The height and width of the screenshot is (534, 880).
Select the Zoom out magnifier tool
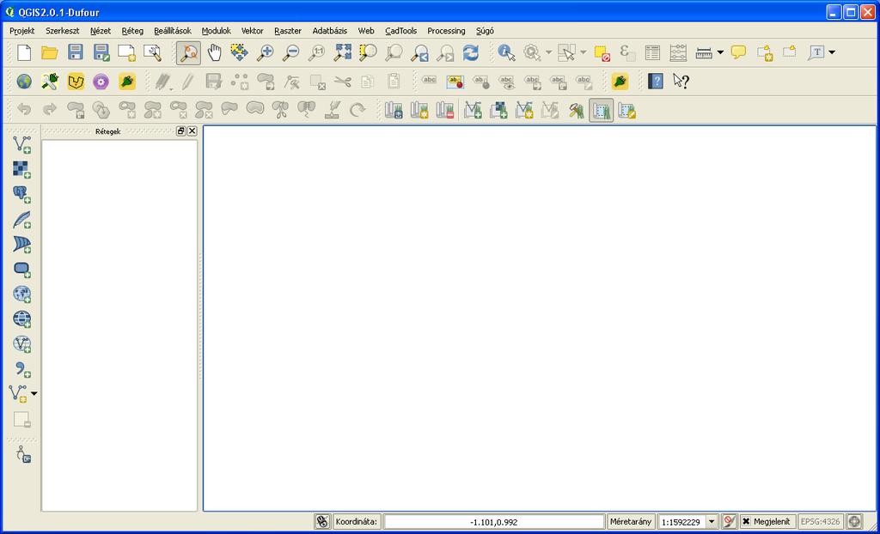(x=290, y=52)
